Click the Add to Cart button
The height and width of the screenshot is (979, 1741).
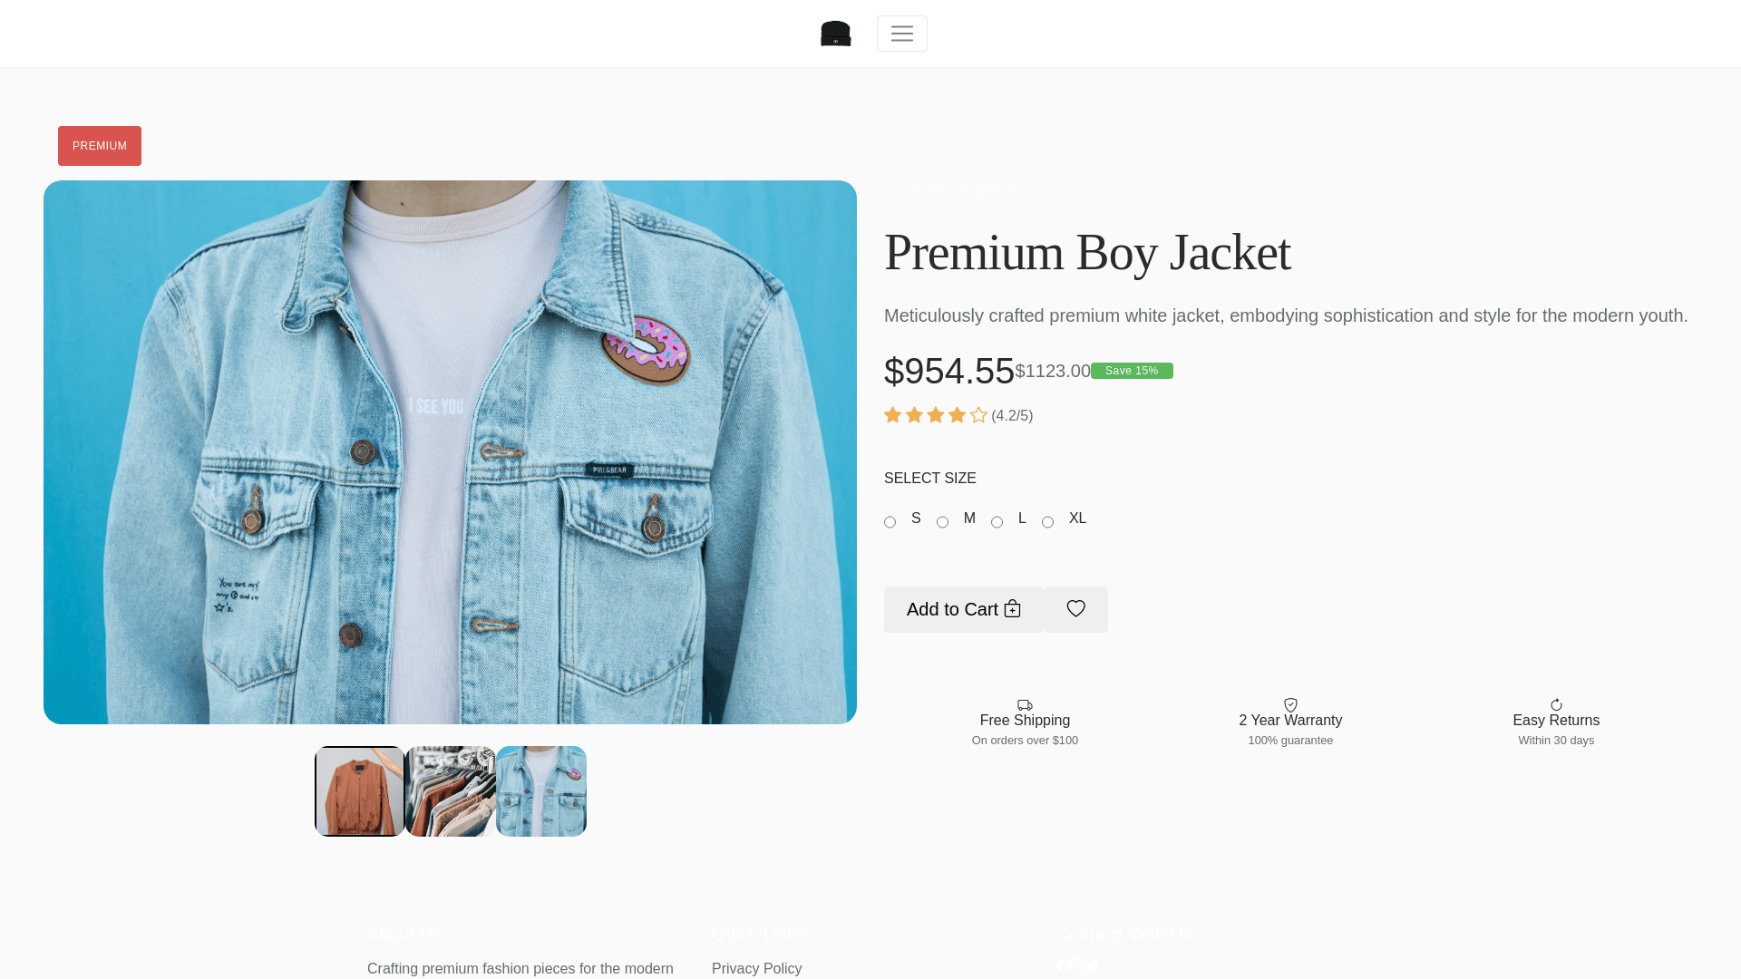[963, 609]
